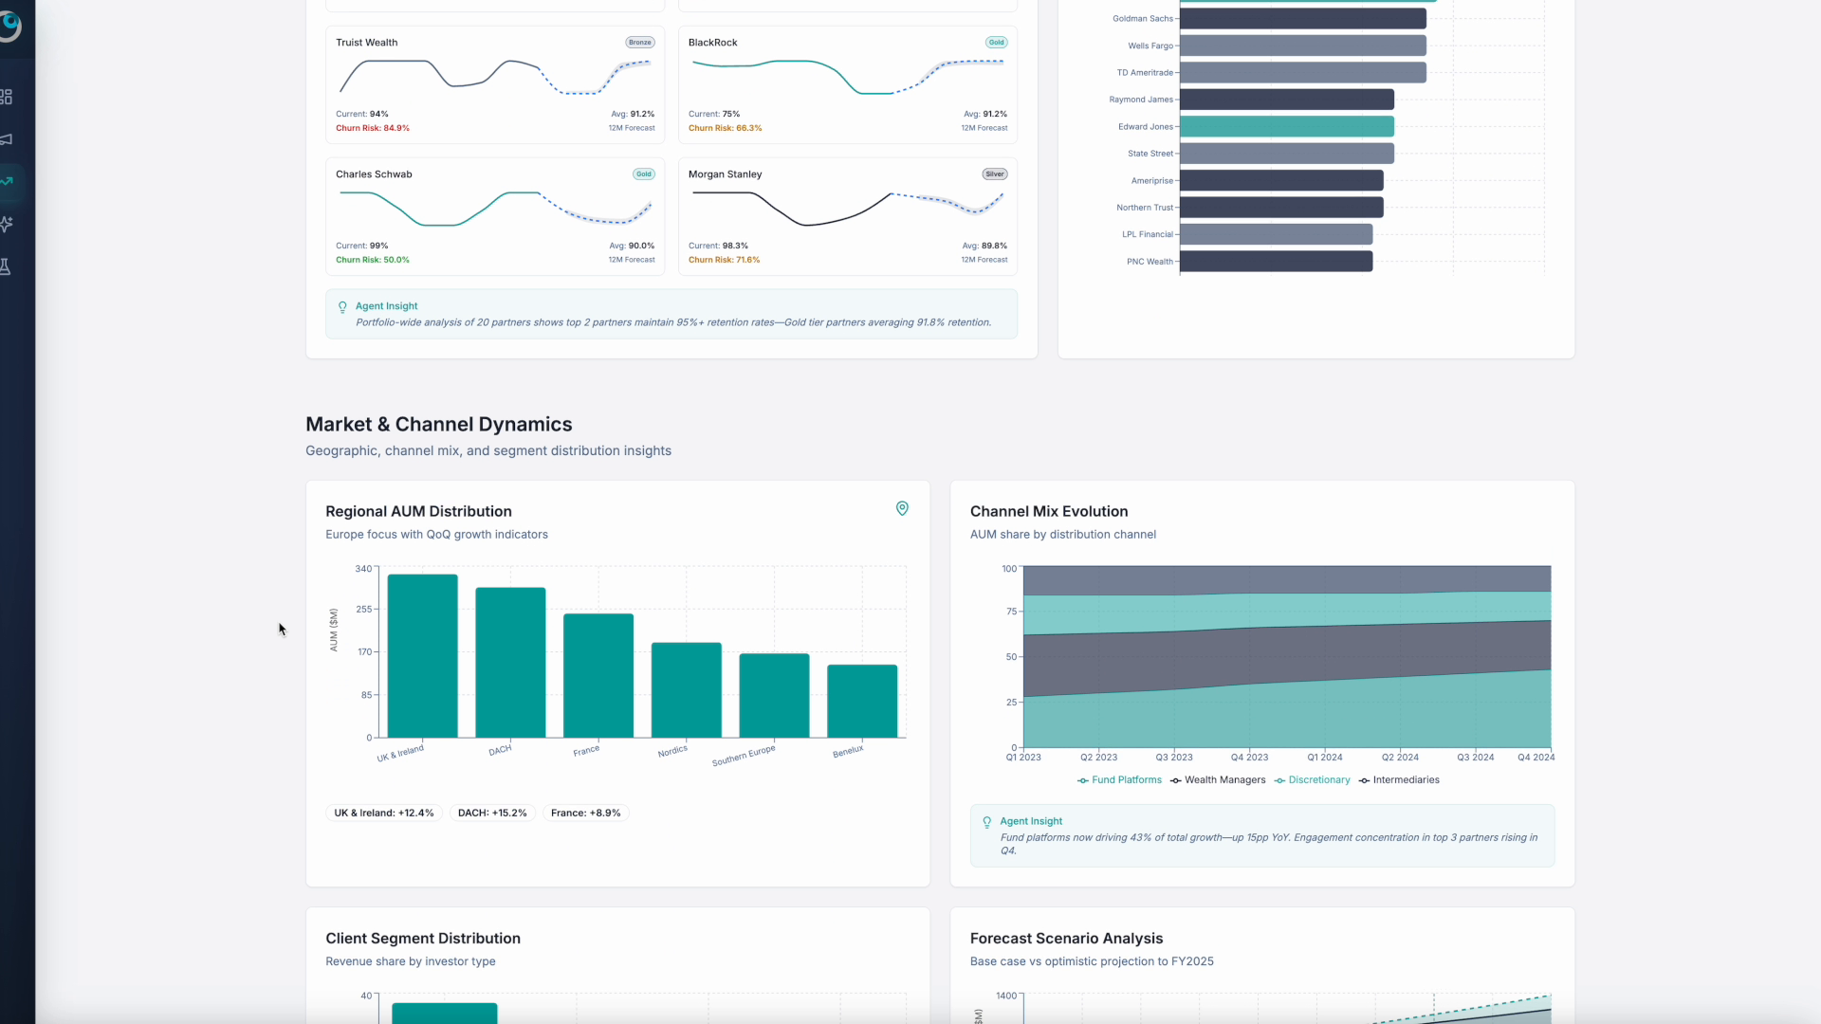Click the Gold badge on BlackRock card
This screenshot has height=1024, width=1821.
996,43
